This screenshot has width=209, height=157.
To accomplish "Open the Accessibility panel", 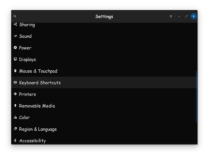I will [104, 139].
